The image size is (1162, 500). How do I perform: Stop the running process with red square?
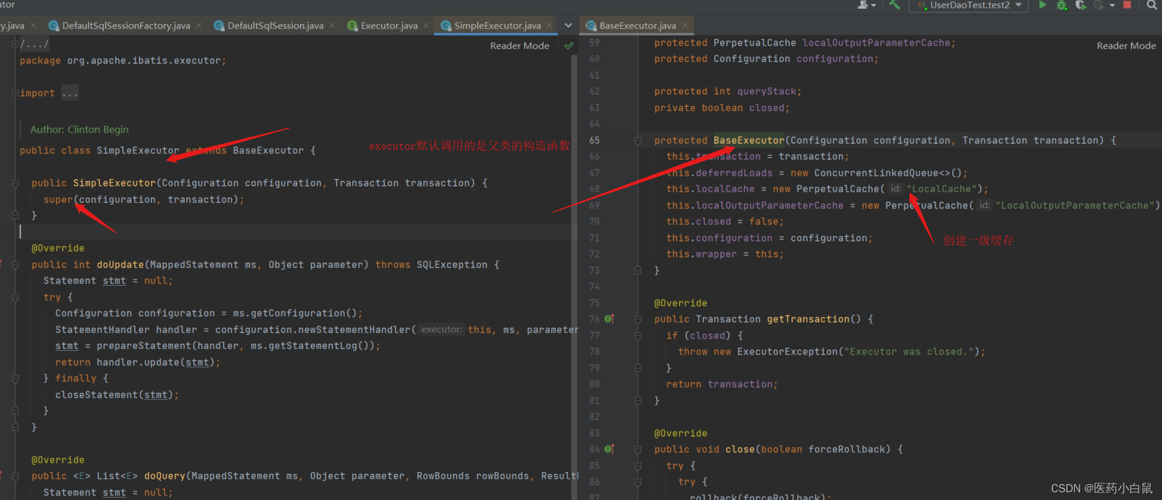[1127, 5]
